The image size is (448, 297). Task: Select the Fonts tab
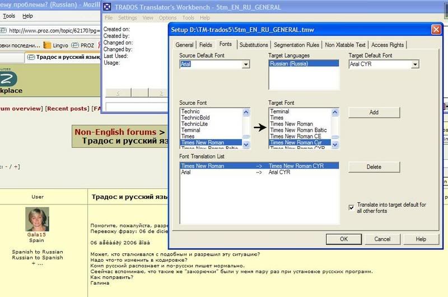tap(226, 44)
